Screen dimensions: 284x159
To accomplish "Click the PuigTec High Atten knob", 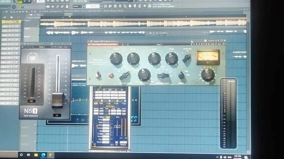I will [x=171, y=58].
